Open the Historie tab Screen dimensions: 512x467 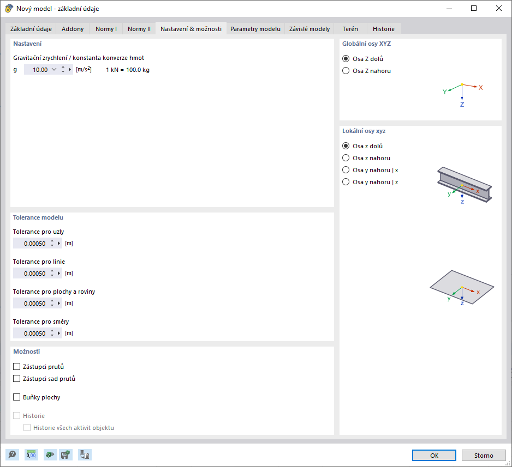coord(384,29)
